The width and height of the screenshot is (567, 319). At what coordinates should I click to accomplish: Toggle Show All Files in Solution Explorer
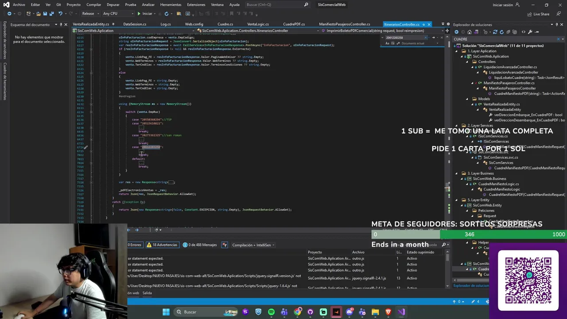[515, 32]
